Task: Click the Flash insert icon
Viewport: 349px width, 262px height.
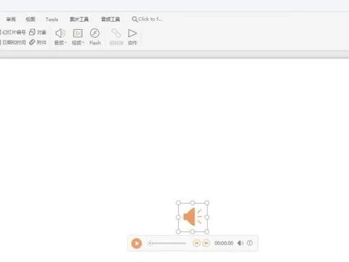Action: point(95,33)
